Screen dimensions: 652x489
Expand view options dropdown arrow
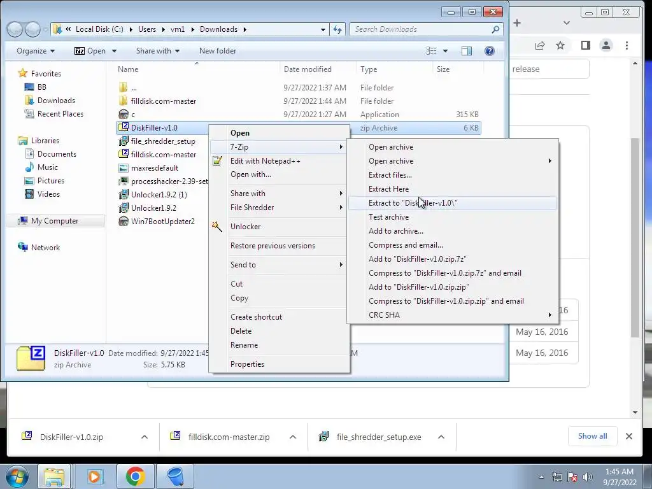pos(445,51)
